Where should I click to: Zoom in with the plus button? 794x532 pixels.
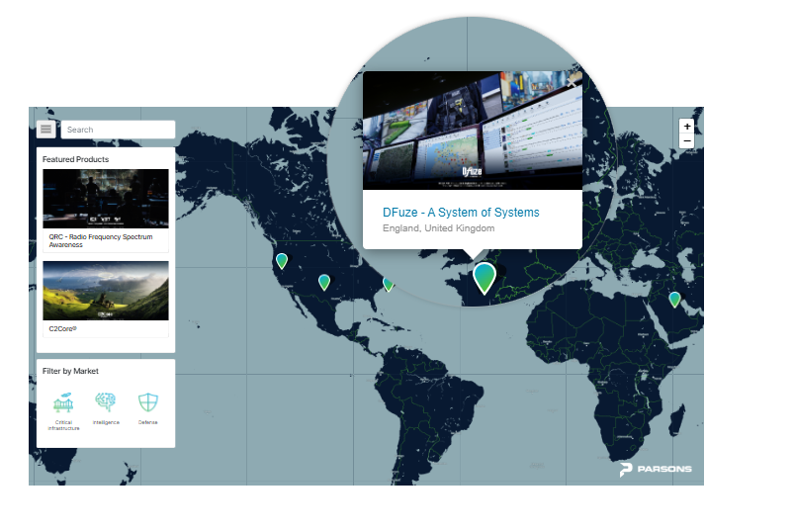pos(686,126)
